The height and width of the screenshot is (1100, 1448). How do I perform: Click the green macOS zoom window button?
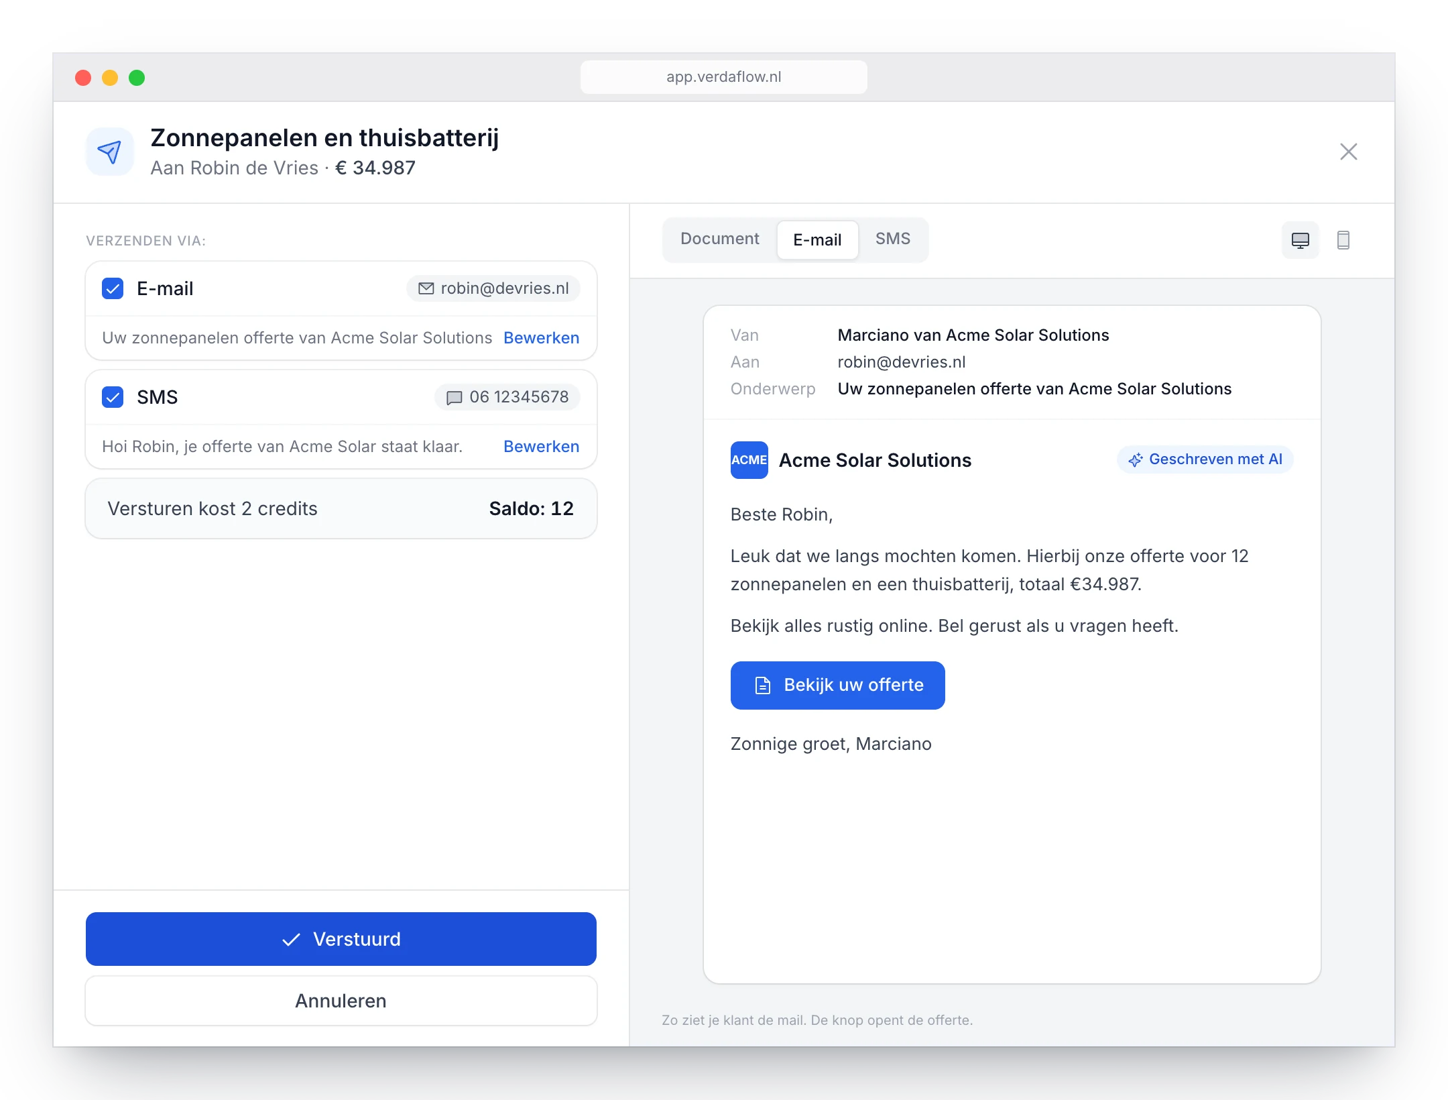tap(137, 78)
